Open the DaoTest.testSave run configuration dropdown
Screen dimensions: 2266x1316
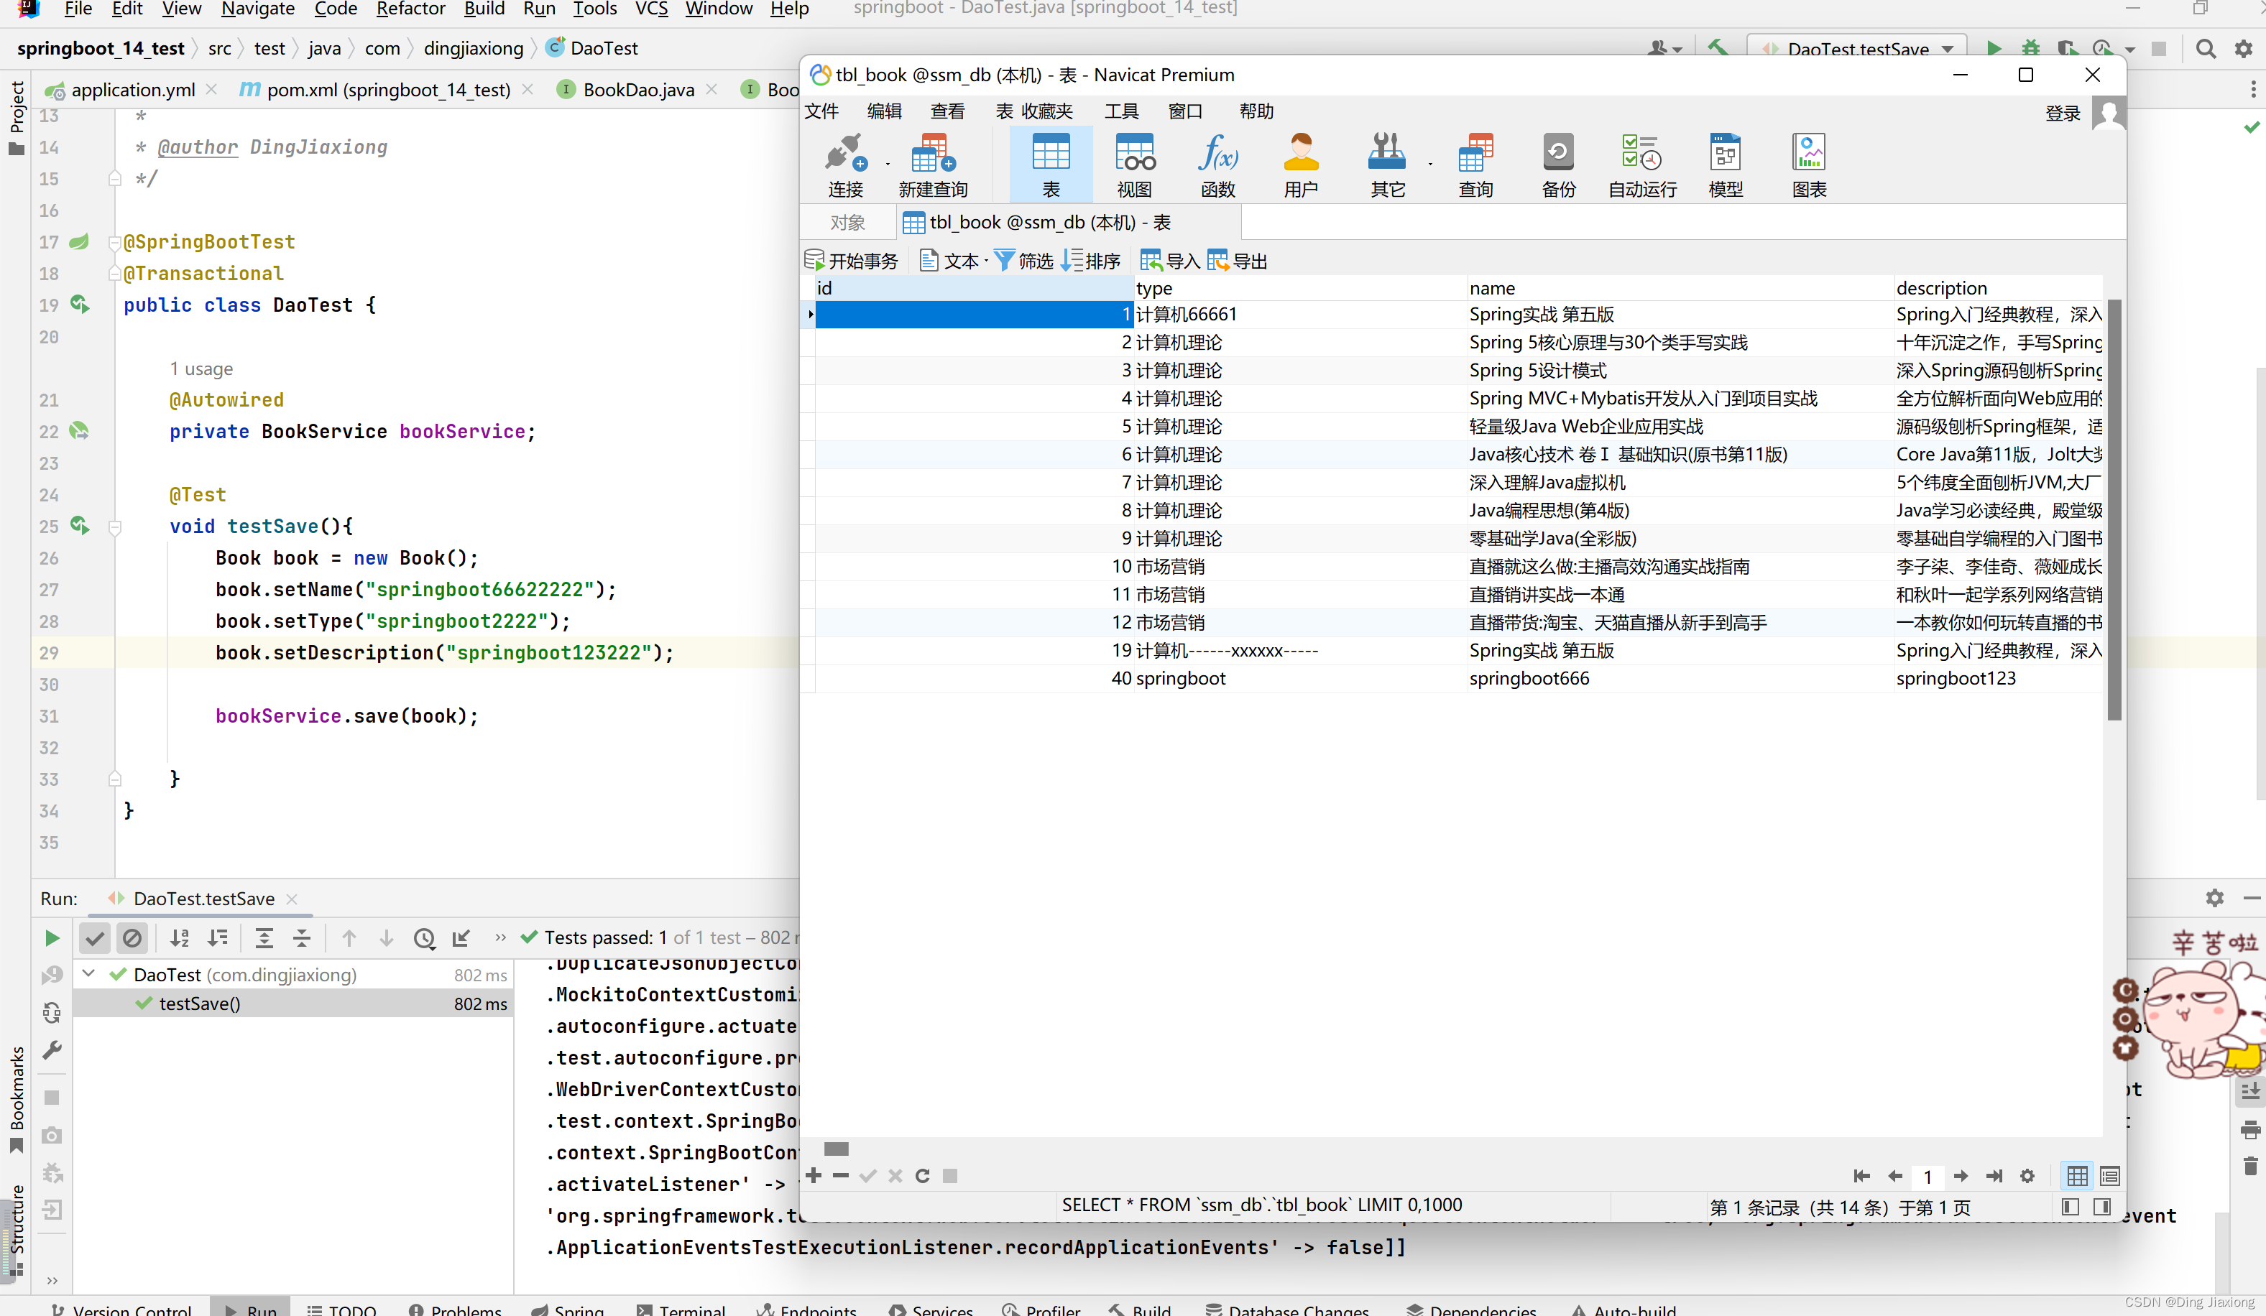(1858, 49)
